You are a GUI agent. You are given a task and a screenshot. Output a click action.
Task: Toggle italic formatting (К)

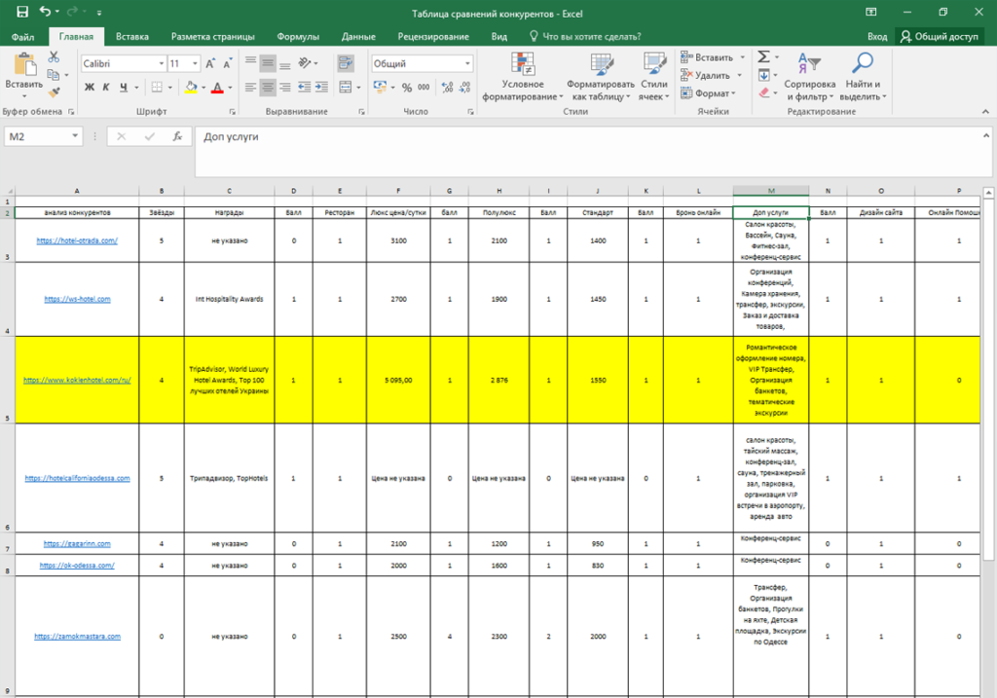click(106, 88)
